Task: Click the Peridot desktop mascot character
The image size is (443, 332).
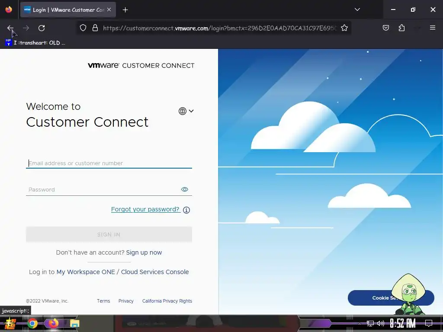Action: tap(408, 294)
